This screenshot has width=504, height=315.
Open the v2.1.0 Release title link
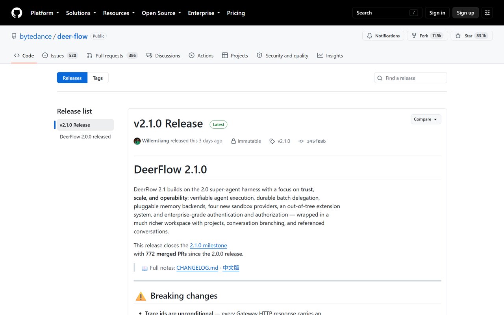tap(168, 124)
